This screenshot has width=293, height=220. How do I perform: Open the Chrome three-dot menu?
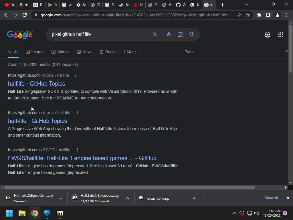(287, 15)
